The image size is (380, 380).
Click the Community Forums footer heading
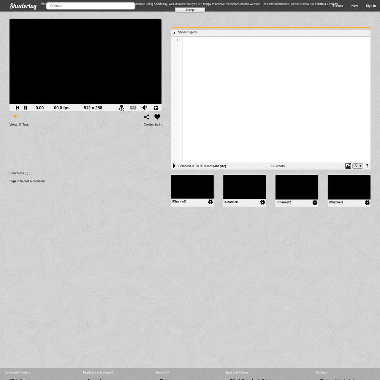pos(18,372)
